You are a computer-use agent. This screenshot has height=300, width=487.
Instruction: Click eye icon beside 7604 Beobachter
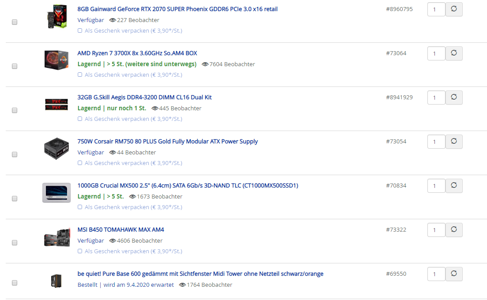[x=205, y=64]
